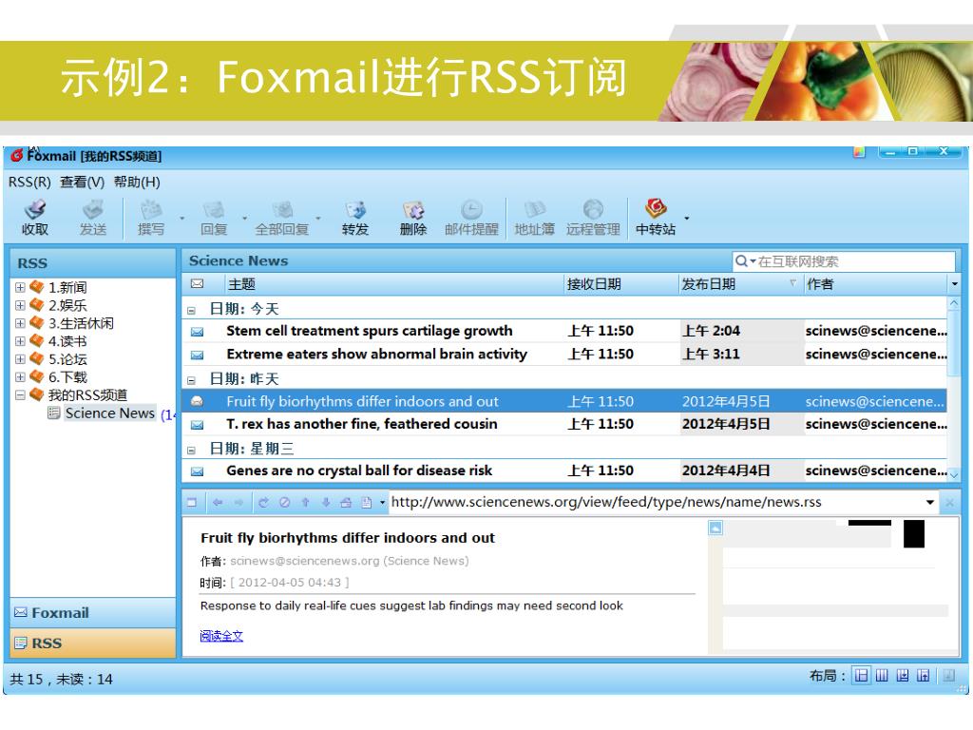Click the message list scrollbar down arrow

(x=954, y=475)
